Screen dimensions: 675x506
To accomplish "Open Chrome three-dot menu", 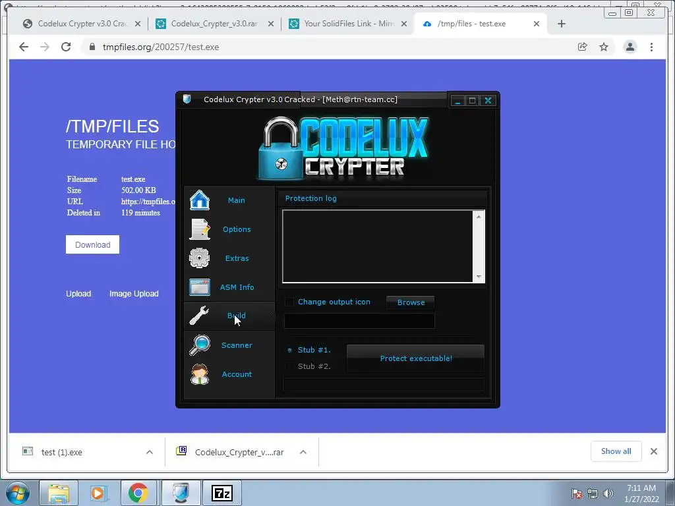I will [651, 47].
